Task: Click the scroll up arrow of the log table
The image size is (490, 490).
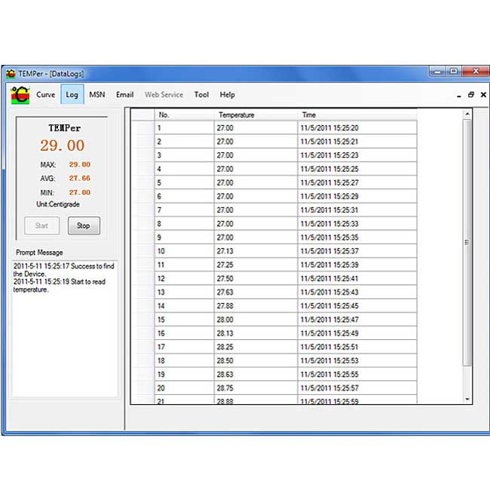Action: pos(467,114)
